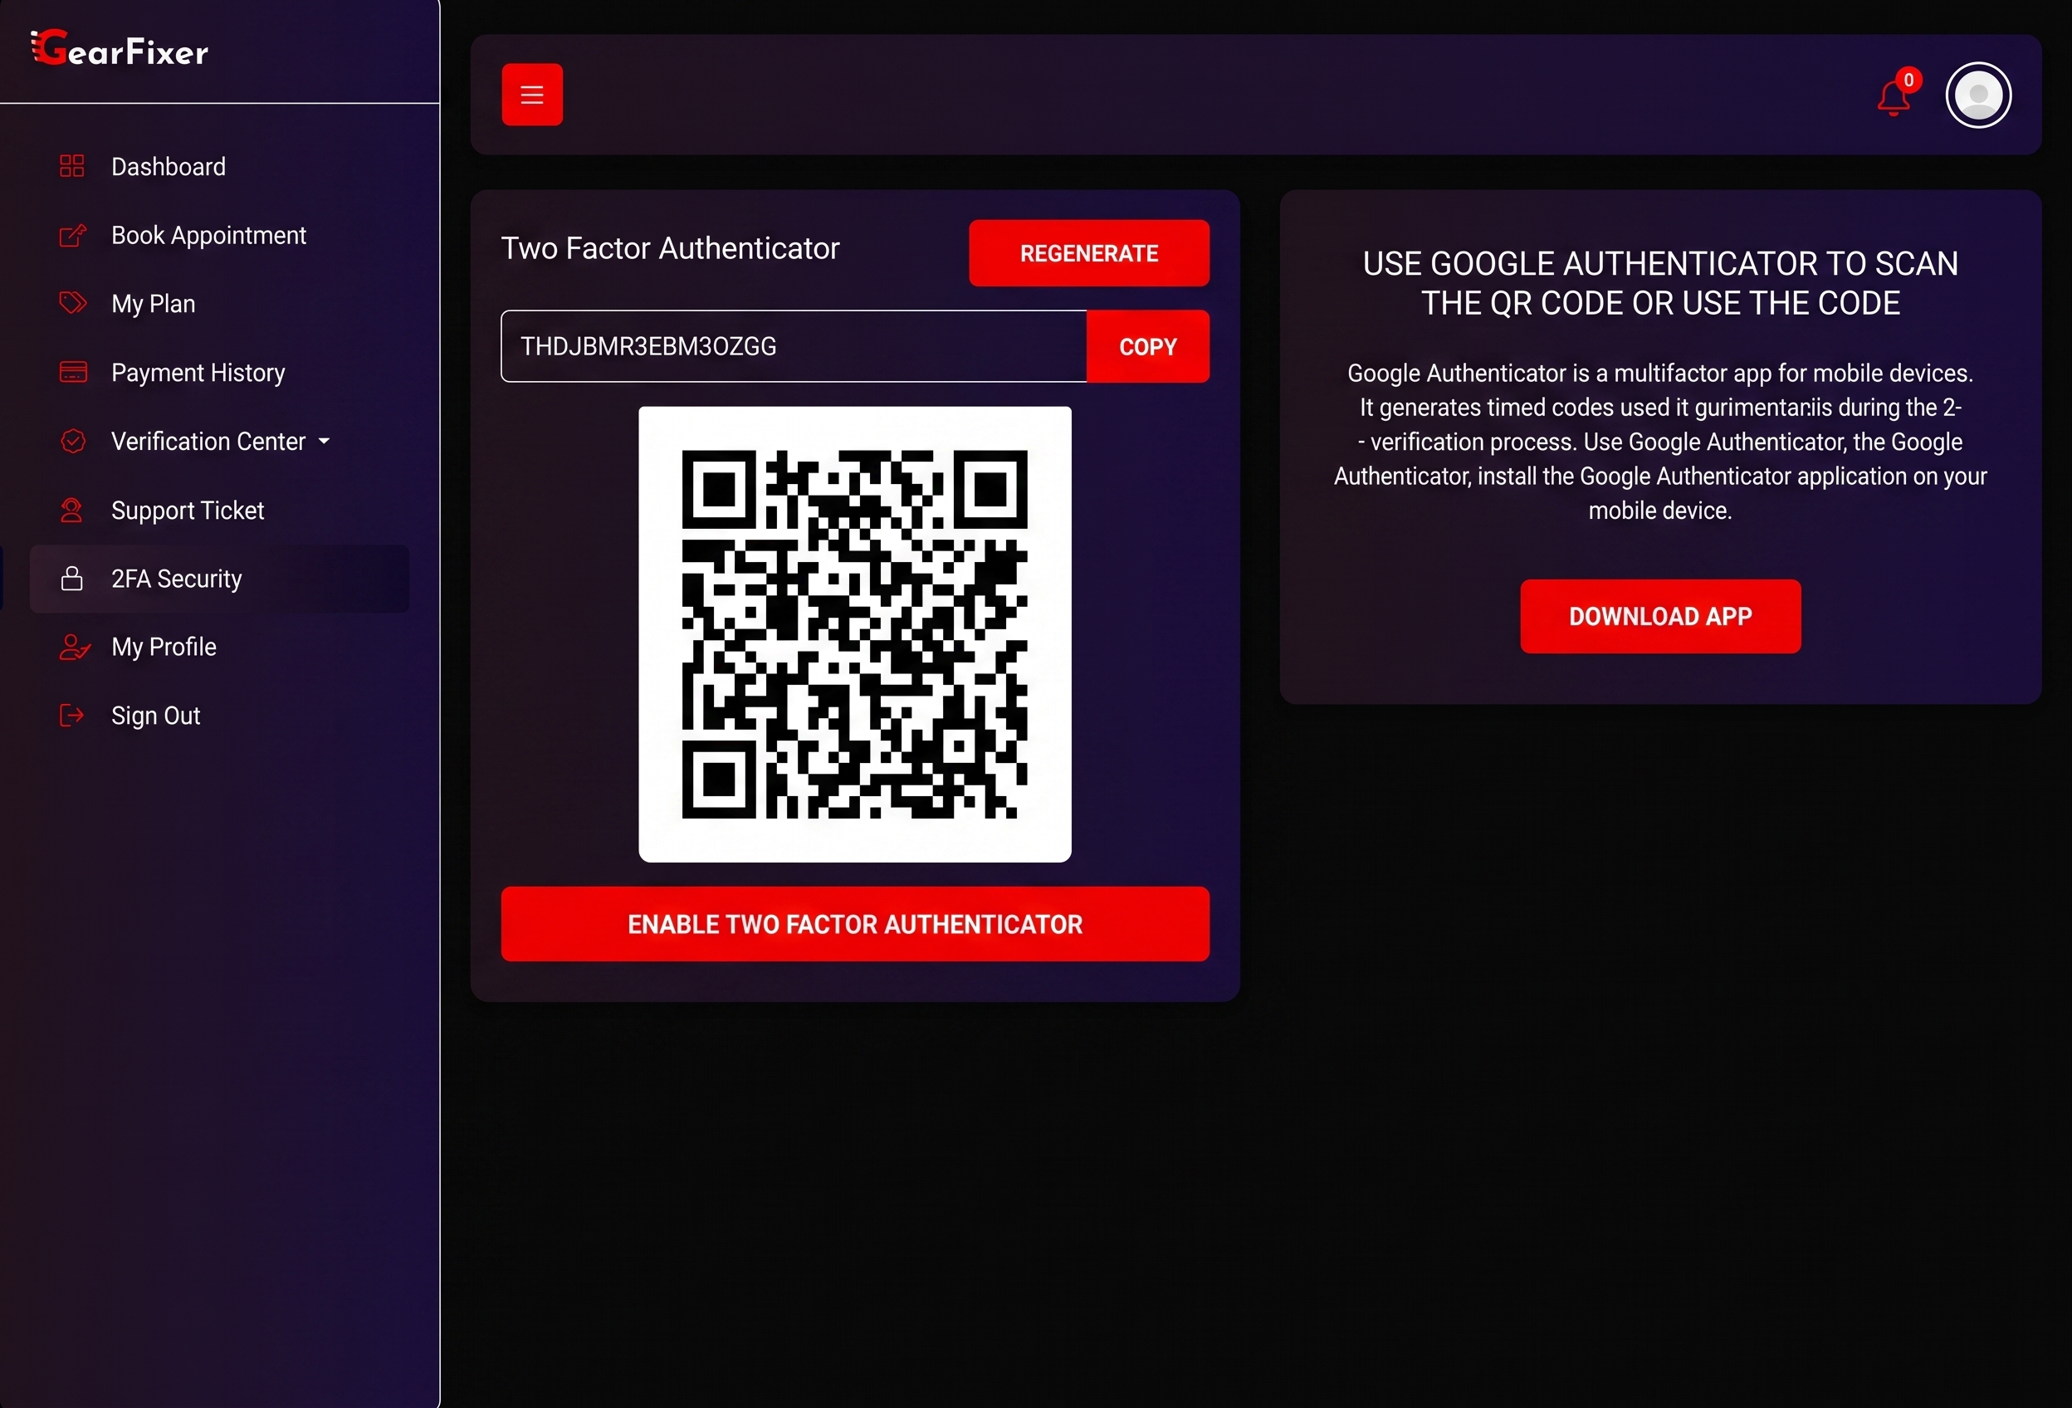Viewport: 2072px width, 1408px height.
Task: Click the USE GOOGLE AUTHENTICATOR heading text
Action: 1660,282
